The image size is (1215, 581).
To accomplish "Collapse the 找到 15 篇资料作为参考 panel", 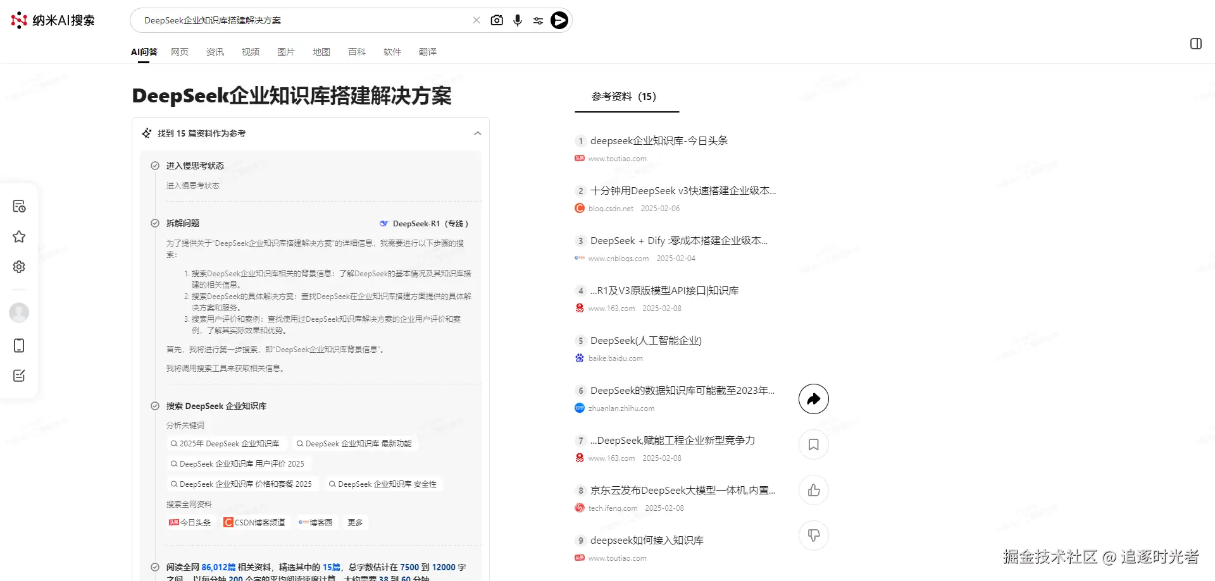I will 477,133.
